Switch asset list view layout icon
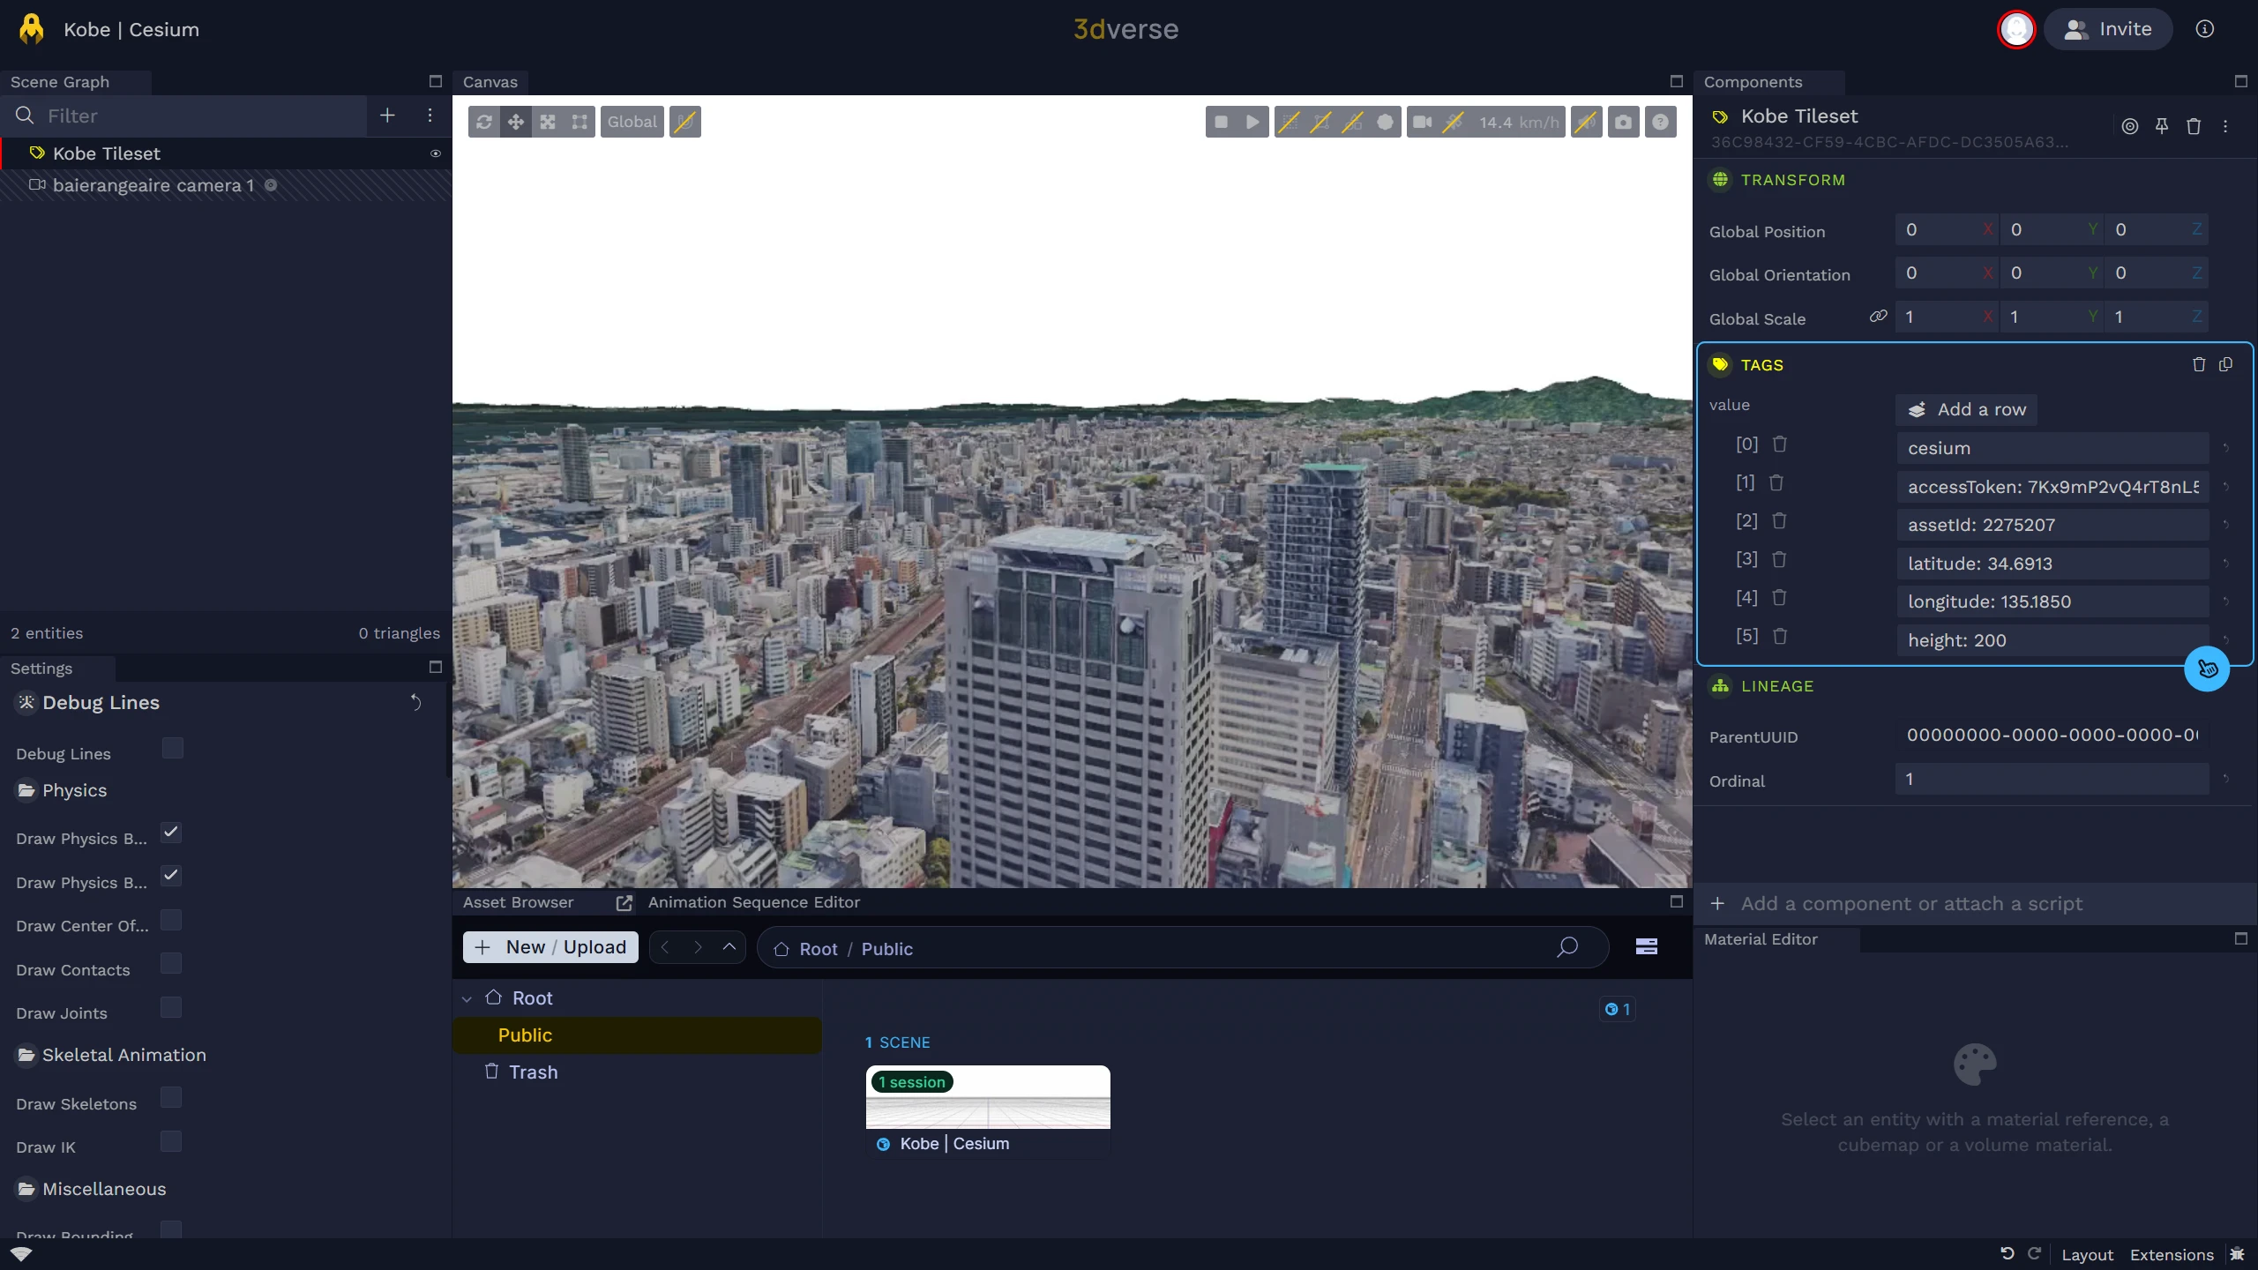This screenshot has width=2258, height=1270. coord(1647,947)
